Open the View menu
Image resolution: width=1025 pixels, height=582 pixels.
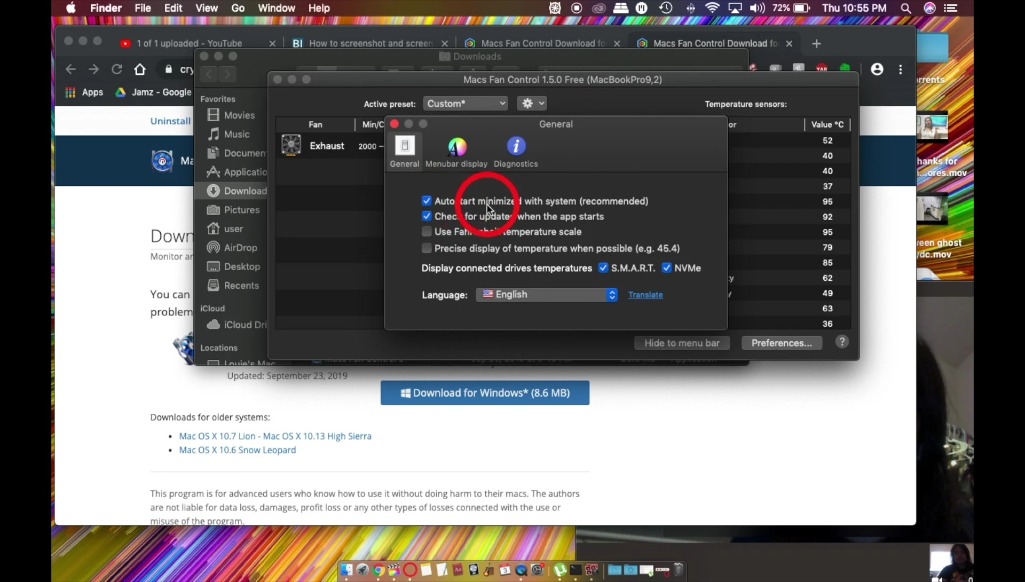pos(207,8)
